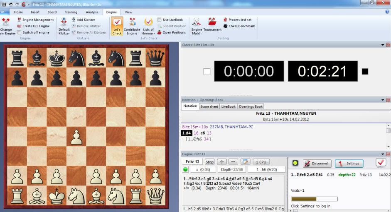This screenshot has height=212, width=391.
Task: Click Add Kibitzer
Action: [83, 19]
